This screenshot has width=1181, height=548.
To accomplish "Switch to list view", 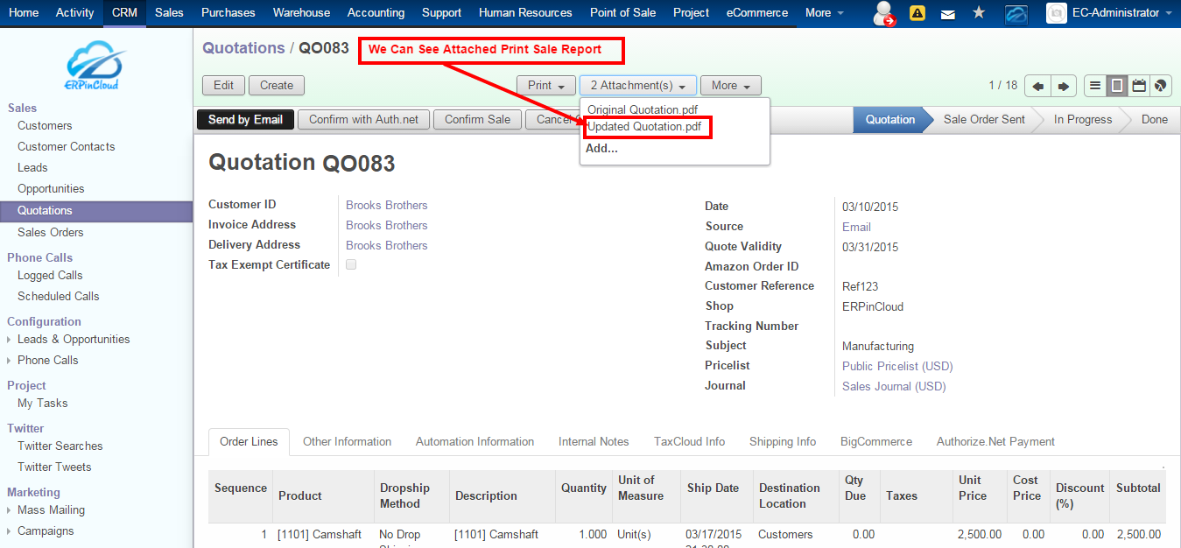I will point(1095,86).
